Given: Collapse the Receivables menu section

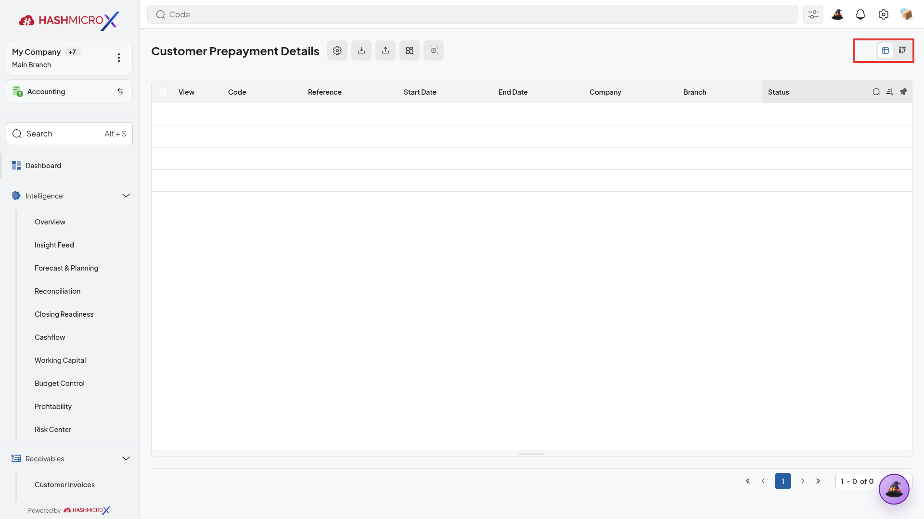Looking at the screenshot, I should click(126, 458).
